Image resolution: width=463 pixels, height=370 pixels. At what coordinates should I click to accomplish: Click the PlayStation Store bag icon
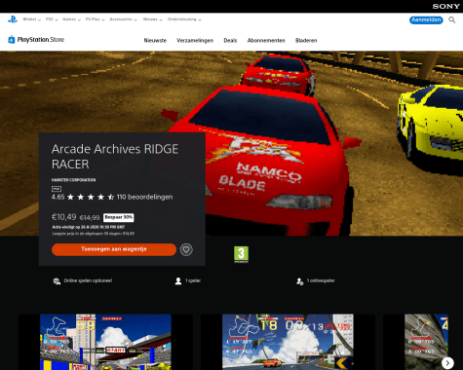(x=12, y=40)
